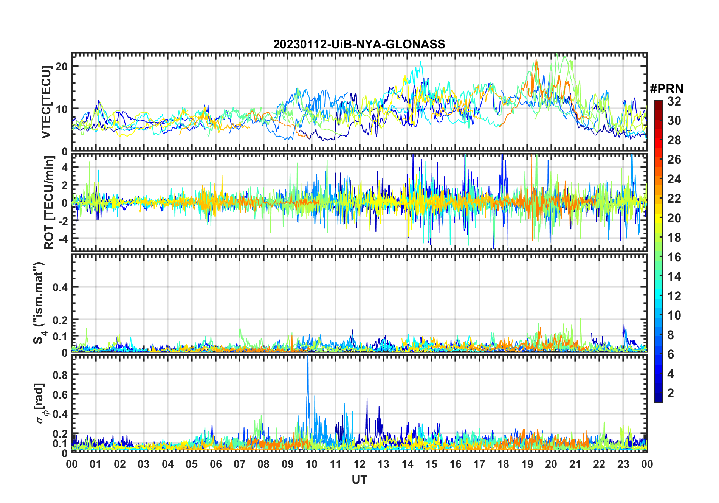Viewport: 719px width, 503px height.
Task: Pick colorbar PRN label 18
Action: point(674,238)
